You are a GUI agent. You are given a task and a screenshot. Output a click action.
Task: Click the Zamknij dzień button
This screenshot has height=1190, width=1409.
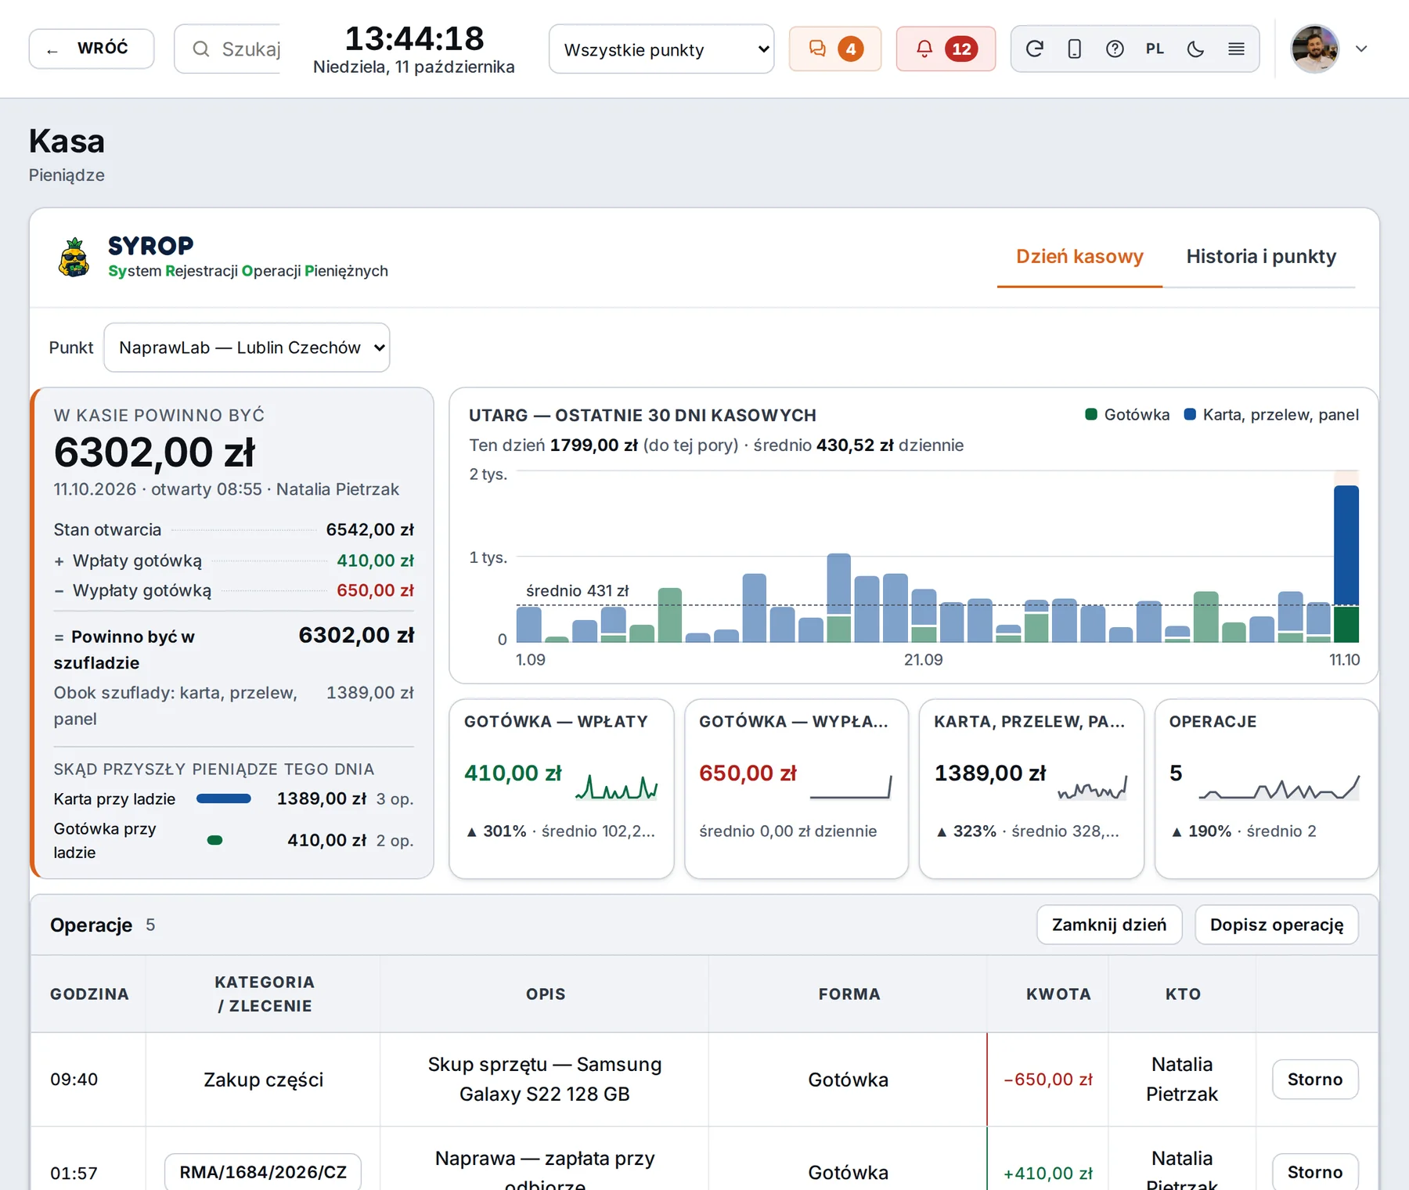tap(1109, 925)
